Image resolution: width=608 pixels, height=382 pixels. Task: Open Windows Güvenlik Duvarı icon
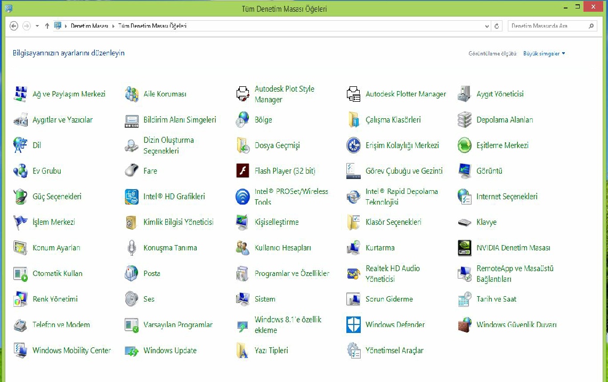465,324
